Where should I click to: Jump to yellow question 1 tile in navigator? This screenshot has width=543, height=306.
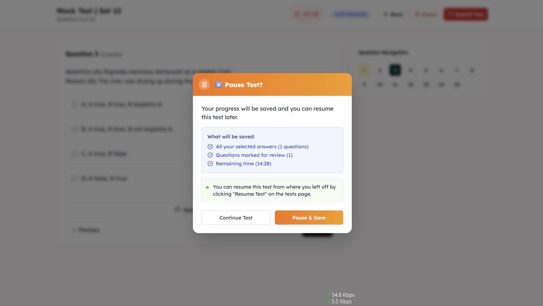(364, 70)
